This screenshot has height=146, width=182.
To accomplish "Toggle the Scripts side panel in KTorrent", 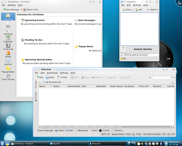I will tap(36, 96).
